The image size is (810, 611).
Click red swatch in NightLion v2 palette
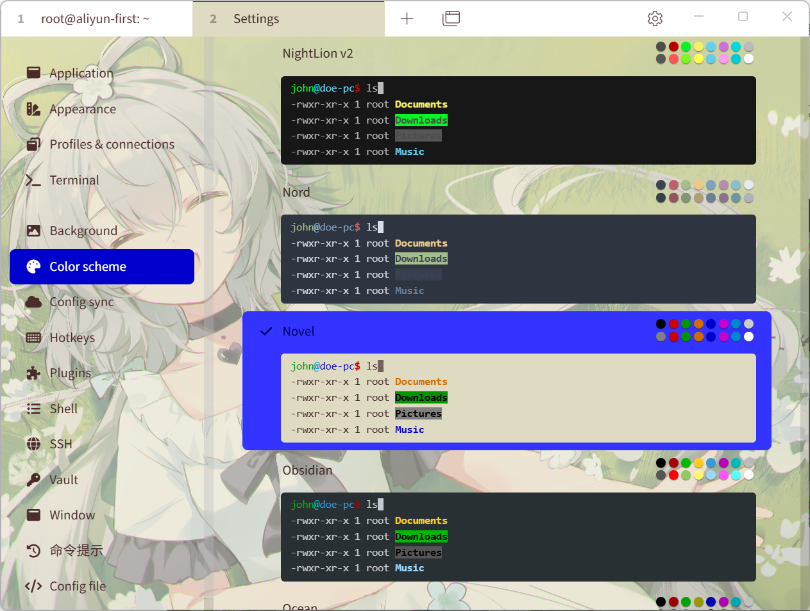point(673,47)
